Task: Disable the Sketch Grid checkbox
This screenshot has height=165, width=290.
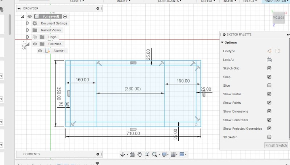Action: 269,68
